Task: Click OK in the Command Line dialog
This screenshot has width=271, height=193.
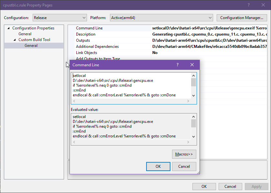Action: point(158,166)
